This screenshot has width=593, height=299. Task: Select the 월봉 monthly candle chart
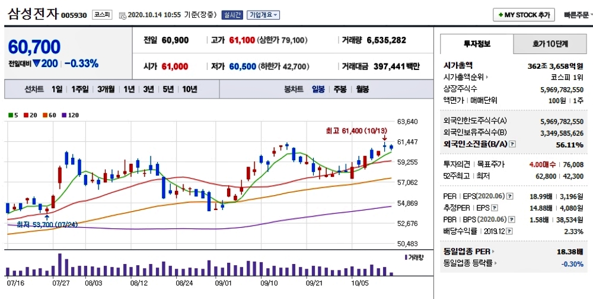[x=362, y=90]
